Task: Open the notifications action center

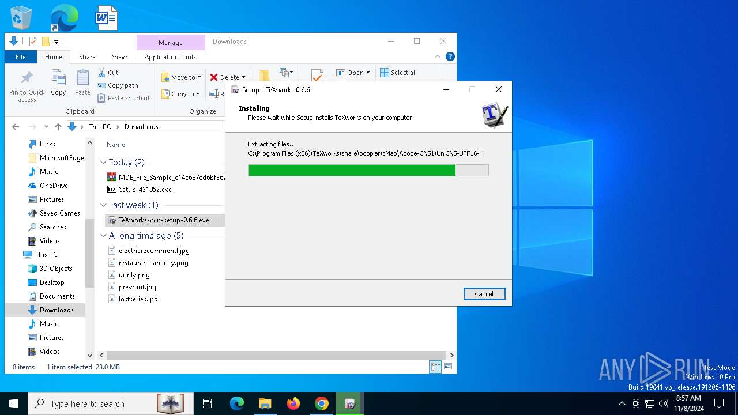Action: click(x=719, y=403)
